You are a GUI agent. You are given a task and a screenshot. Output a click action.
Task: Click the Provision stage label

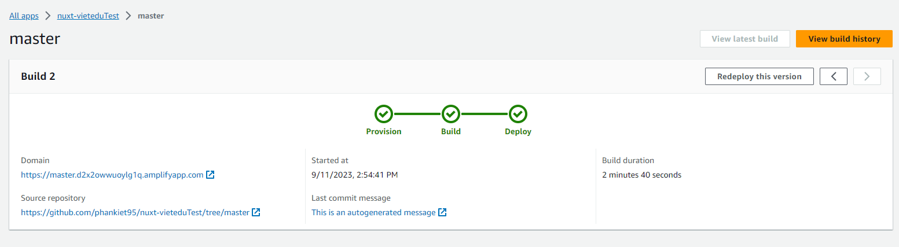point(384,131)
